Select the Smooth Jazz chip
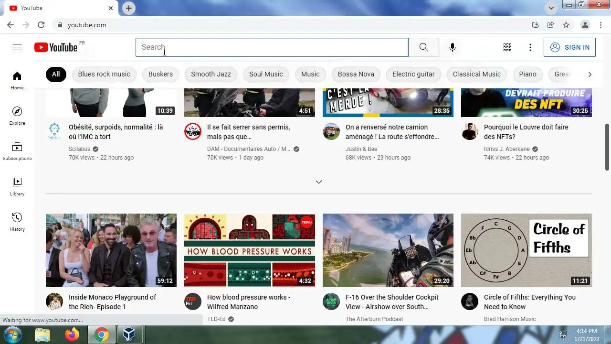This screenshot has height=344, width=611. point(211,74)
